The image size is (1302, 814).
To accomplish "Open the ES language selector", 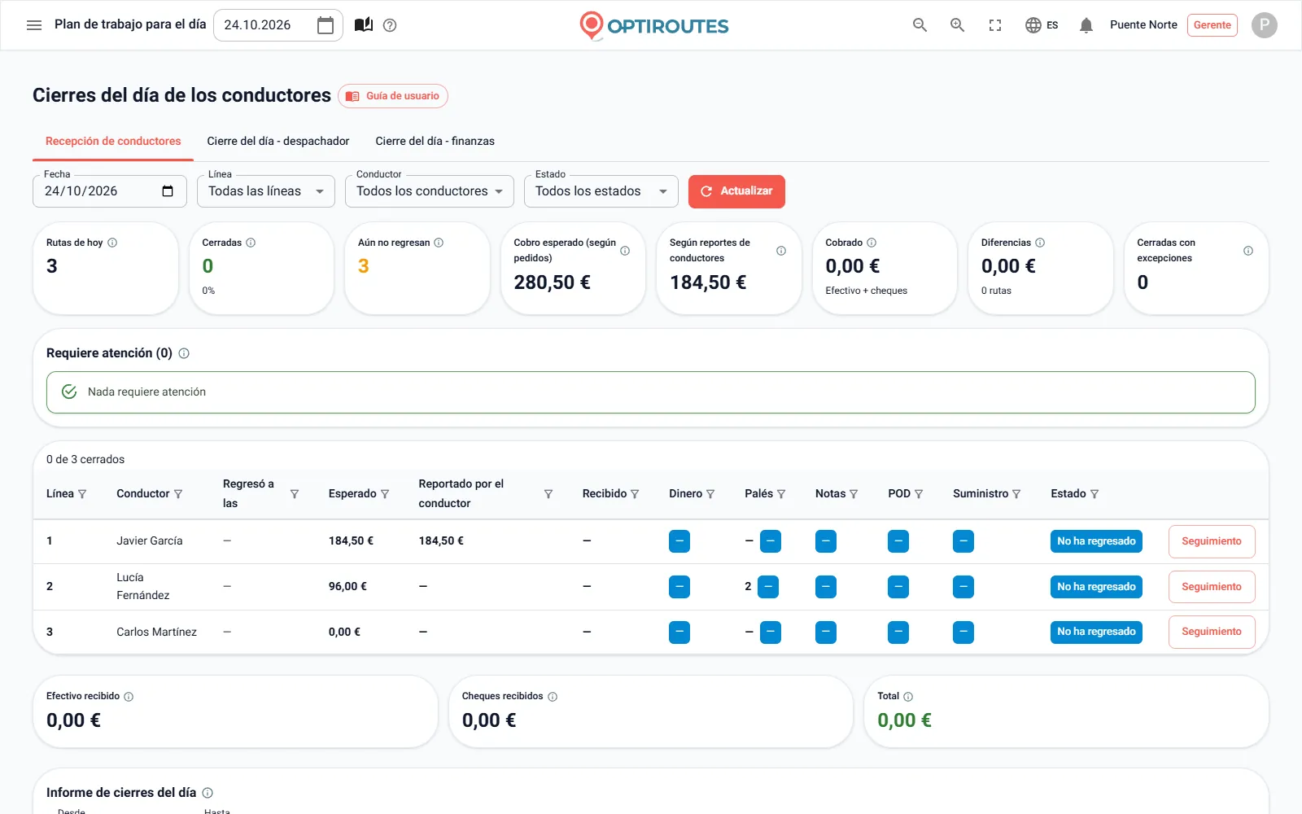I will [1042, 25].
